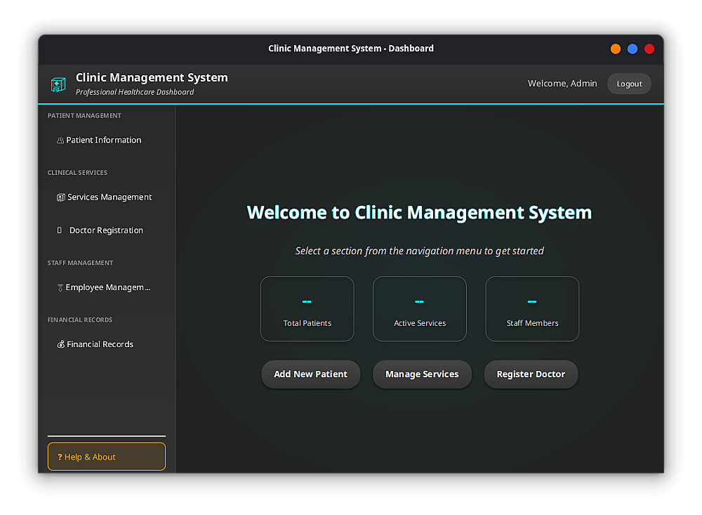
Task: Open Patient Information section
Action: pos(107,141)
